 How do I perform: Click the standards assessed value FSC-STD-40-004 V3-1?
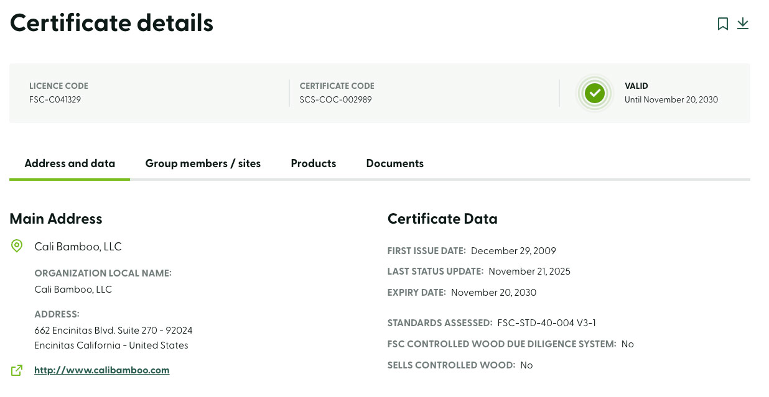(547, 323)
